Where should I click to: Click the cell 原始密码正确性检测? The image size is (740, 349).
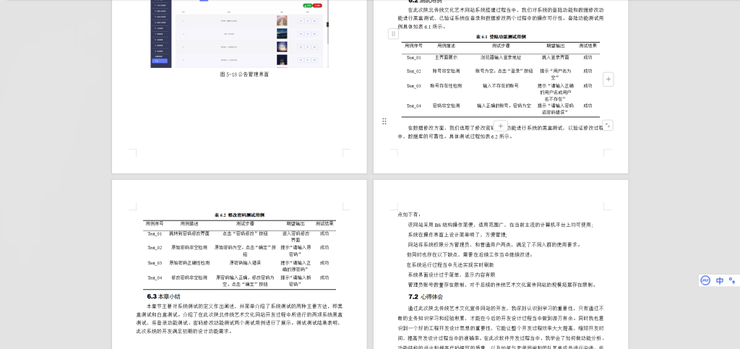[189, 263]
